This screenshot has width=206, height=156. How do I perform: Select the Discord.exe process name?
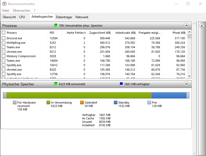point(14,38)
